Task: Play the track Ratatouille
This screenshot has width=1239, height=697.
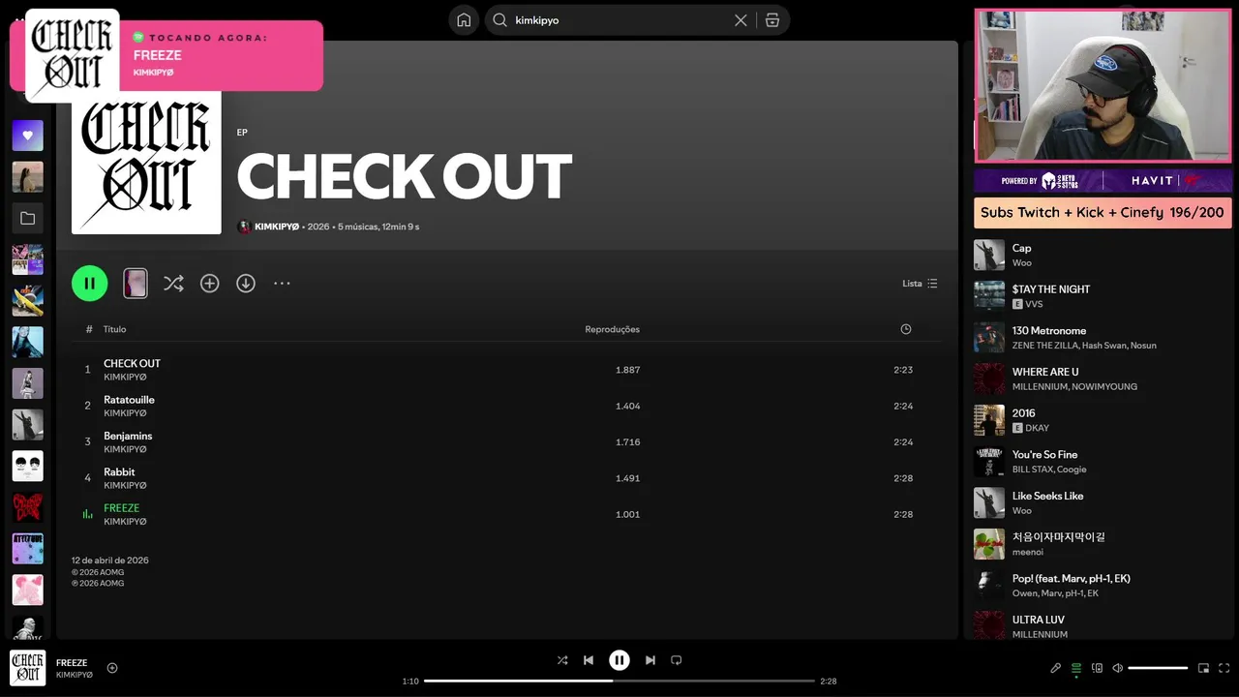Action: 506,406
